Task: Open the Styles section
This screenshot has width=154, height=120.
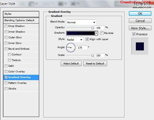Action: 21,14
